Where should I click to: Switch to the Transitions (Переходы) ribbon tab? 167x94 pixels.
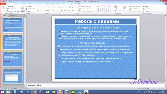[x=32, y=4]
